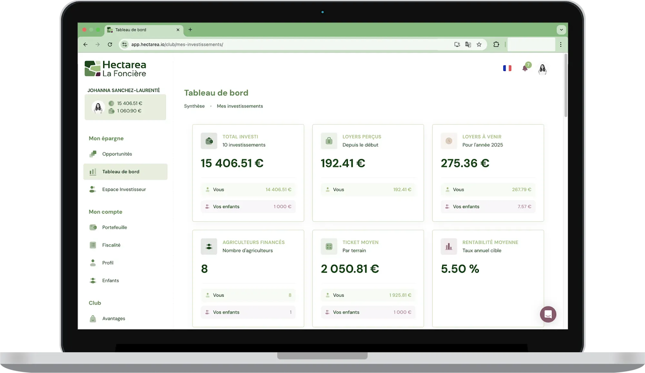
Task: Click the JOHANNA SANCHEZ-LAURENTÉ name label
Action: coord(124,90)
